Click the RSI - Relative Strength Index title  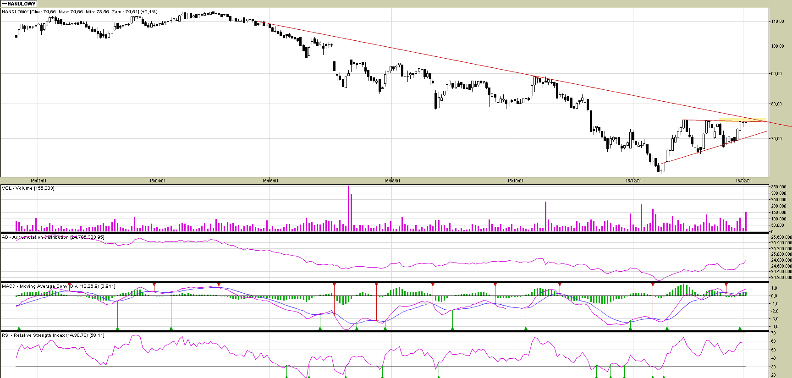[x=53, y=335]
